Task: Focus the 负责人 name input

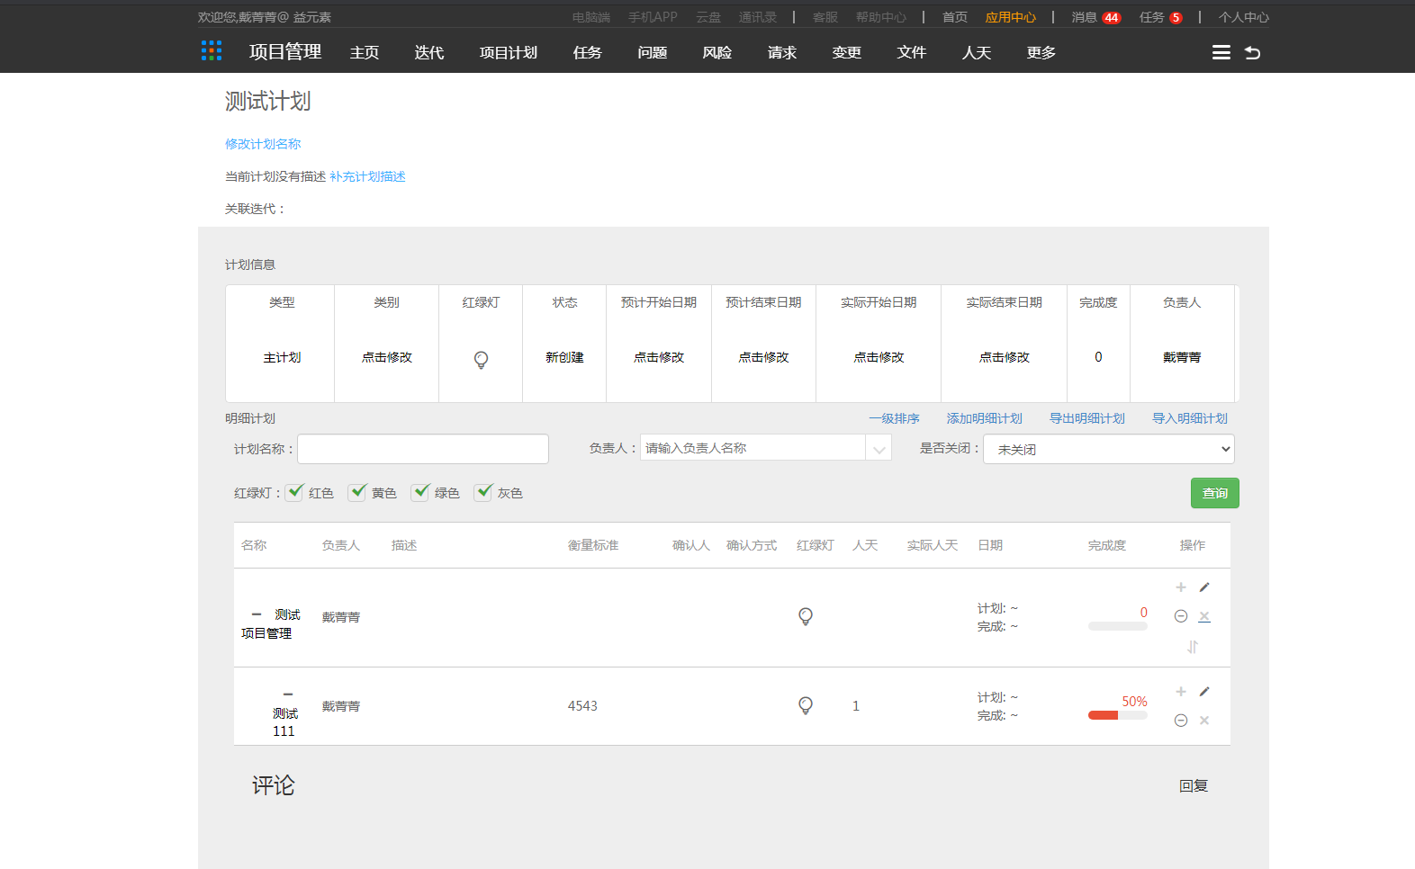Action: [753, 448]
